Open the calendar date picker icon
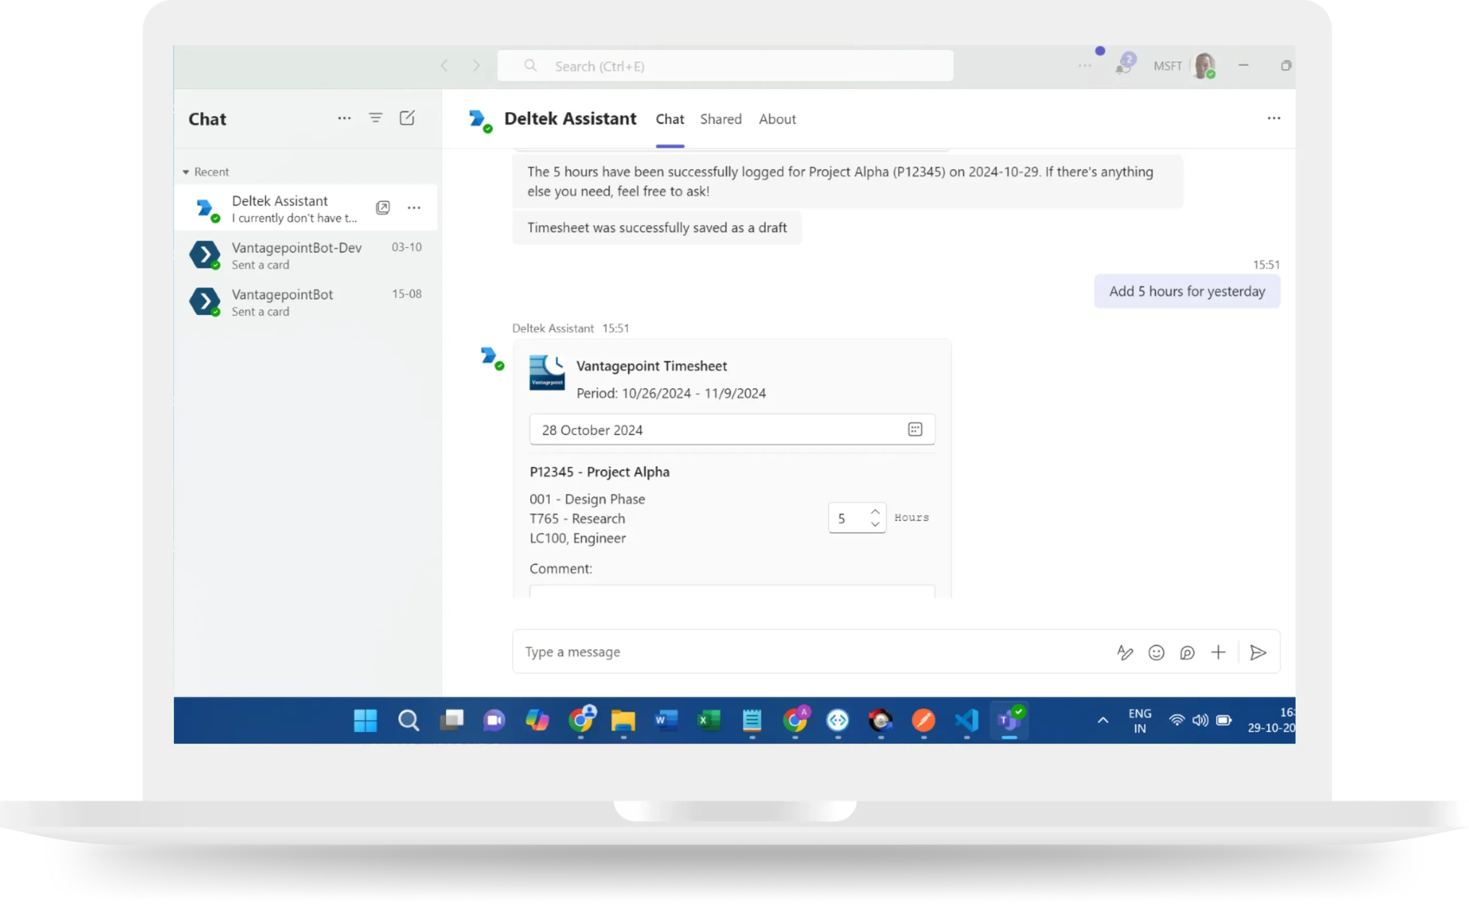Image resolution: width=1469 pixels, height=907 pixels. point(914,429)
